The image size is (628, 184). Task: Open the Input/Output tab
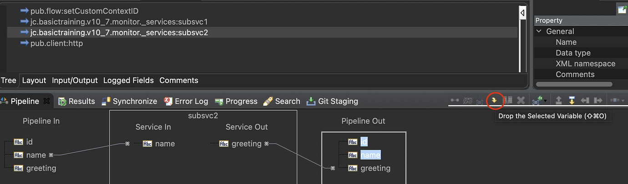coord(75,80)
